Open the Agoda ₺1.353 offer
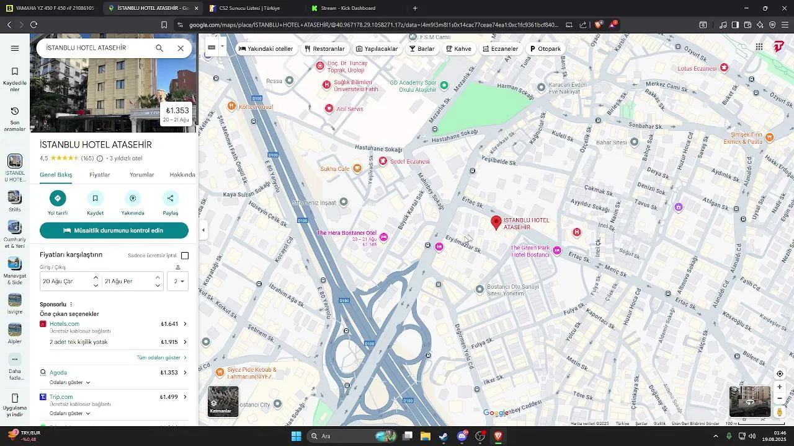The width and height of the screenshot is (794, 446). click(x=114, y=373)
